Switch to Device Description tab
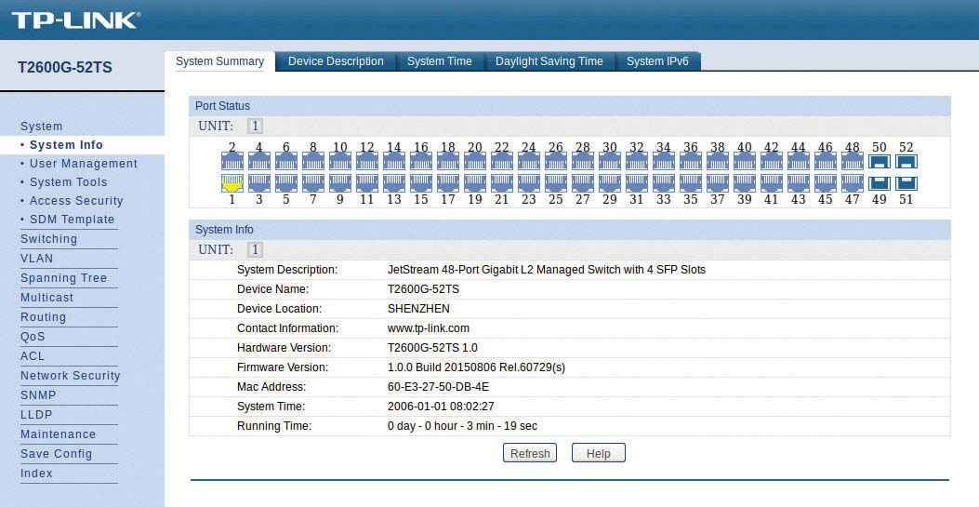The height and width of the screenshot is (507, 979). 336,61
